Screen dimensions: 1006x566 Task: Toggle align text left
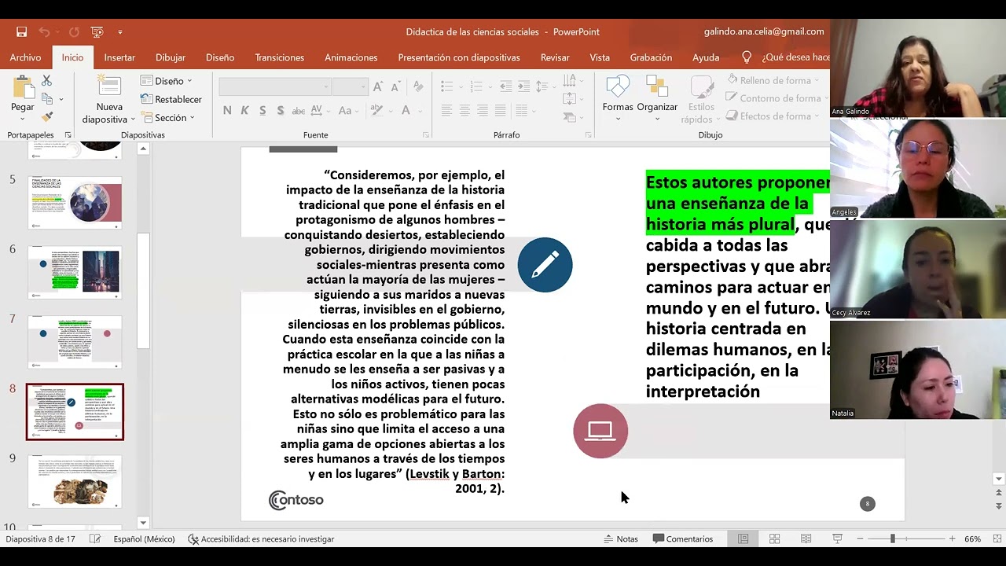click(x=447, y=111)
